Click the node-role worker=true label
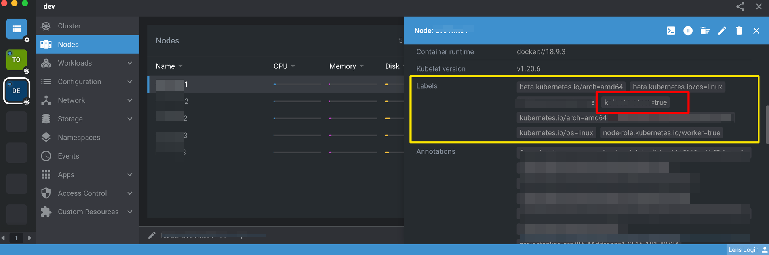The image size is (769, 255). click(x=661, y=133)
